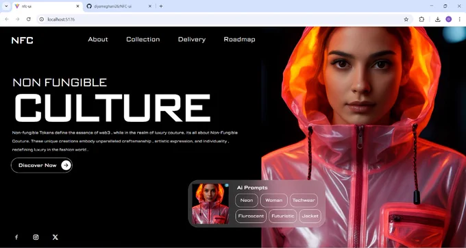Image resolution: width=466 pixels, height=248 pixels.
Task: Restore down the browser window
Action: [x=445, y=6]
